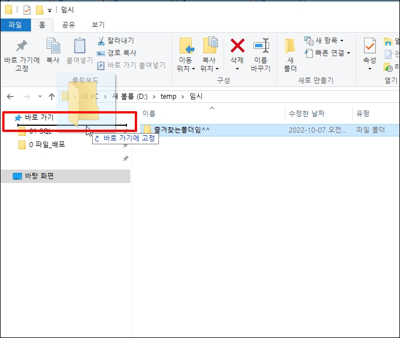Switch to the View (보기) ribbon tab
This screenshot has width=400, height=338.
[x=98, y=25]
